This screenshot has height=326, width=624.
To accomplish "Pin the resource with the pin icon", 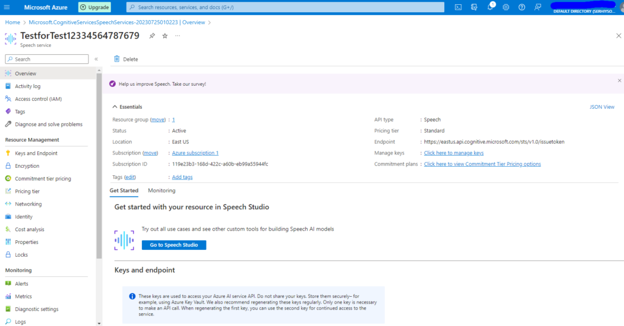I will 152,36.
